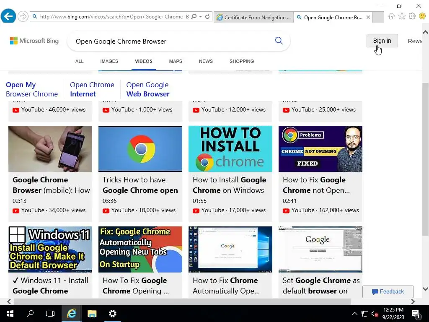Click the 'YouTube · 17,000+ views' text
429x322 pixels.
coord(233,210)
